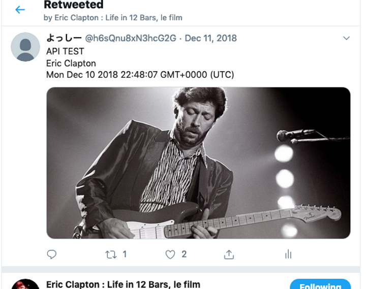Enlarge the black-and-white guitarist photo
The height and width of the screenshot is (289, 366).
198,163
